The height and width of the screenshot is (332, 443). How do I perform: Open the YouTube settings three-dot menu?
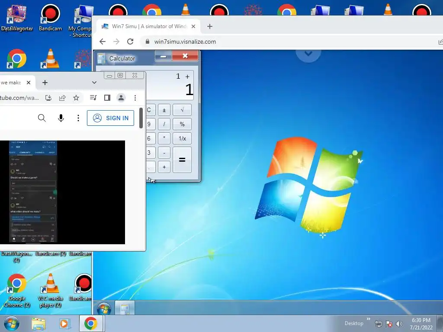[78, 118]
